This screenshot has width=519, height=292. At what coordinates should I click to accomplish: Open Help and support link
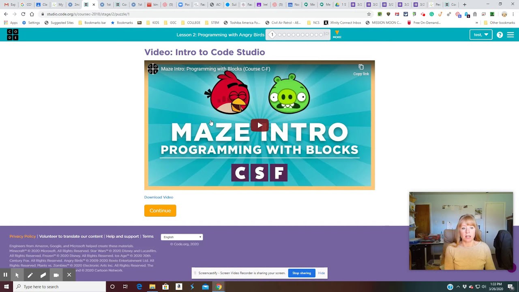[x=122, y=236]
